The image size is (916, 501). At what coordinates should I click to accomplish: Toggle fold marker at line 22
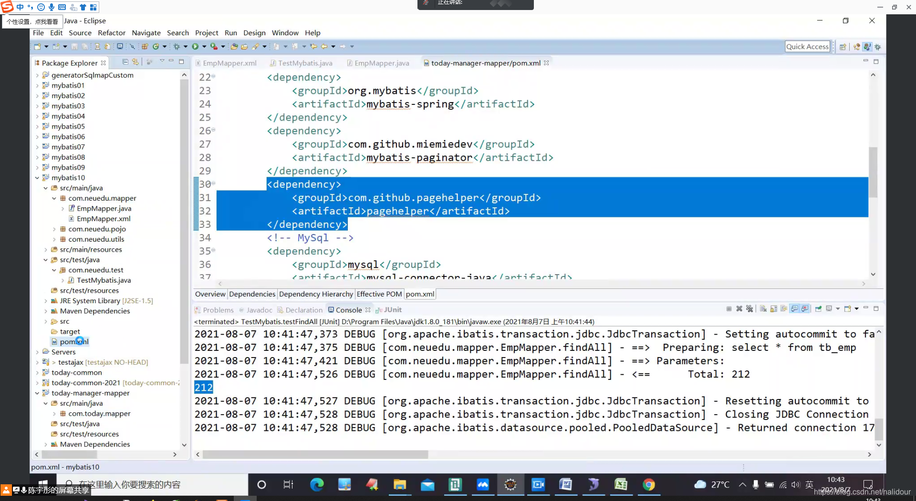pyautogui.click(x=213, y=76)
